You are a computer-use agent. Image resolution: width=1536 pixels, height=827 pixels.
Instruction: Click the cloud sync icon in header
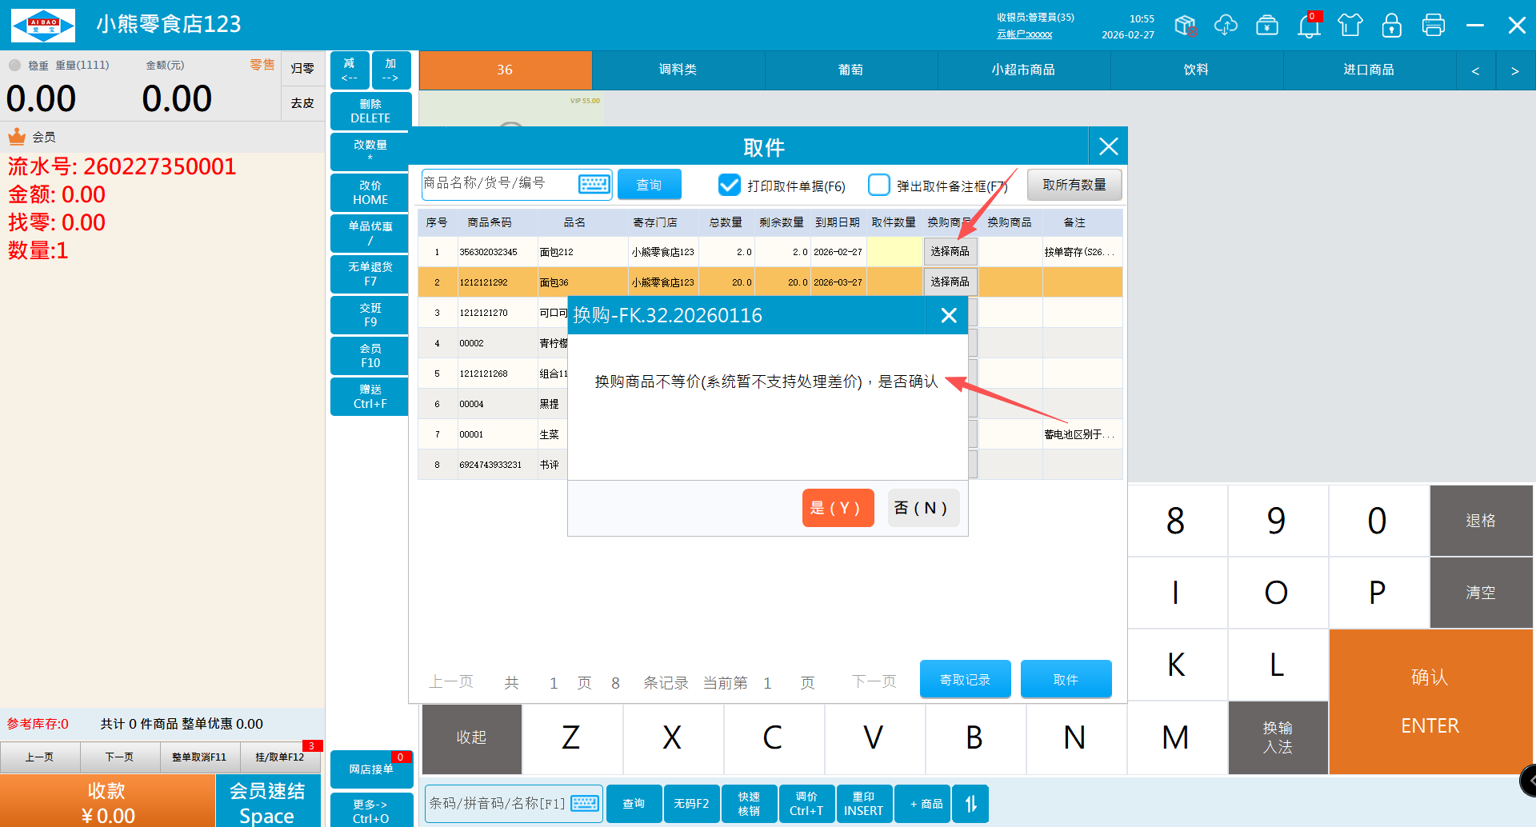click(1226, 26)
